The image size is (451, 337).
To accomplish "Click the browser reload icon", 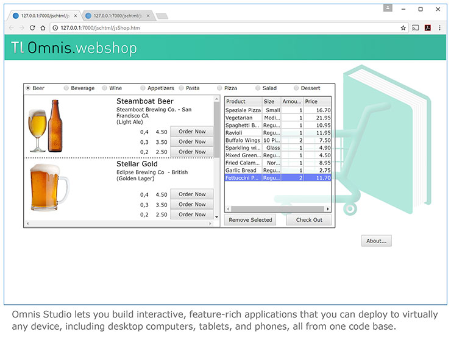I will [32, 28].
